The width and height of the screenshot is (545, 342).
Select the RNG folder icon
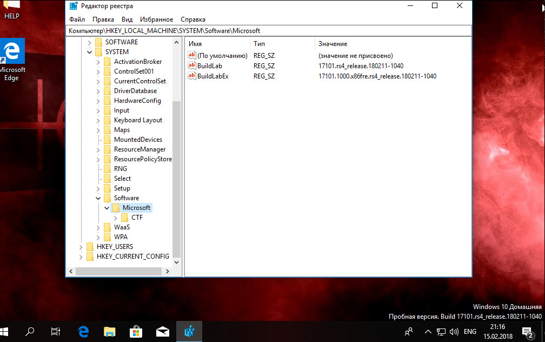click(x=108, y=169)
